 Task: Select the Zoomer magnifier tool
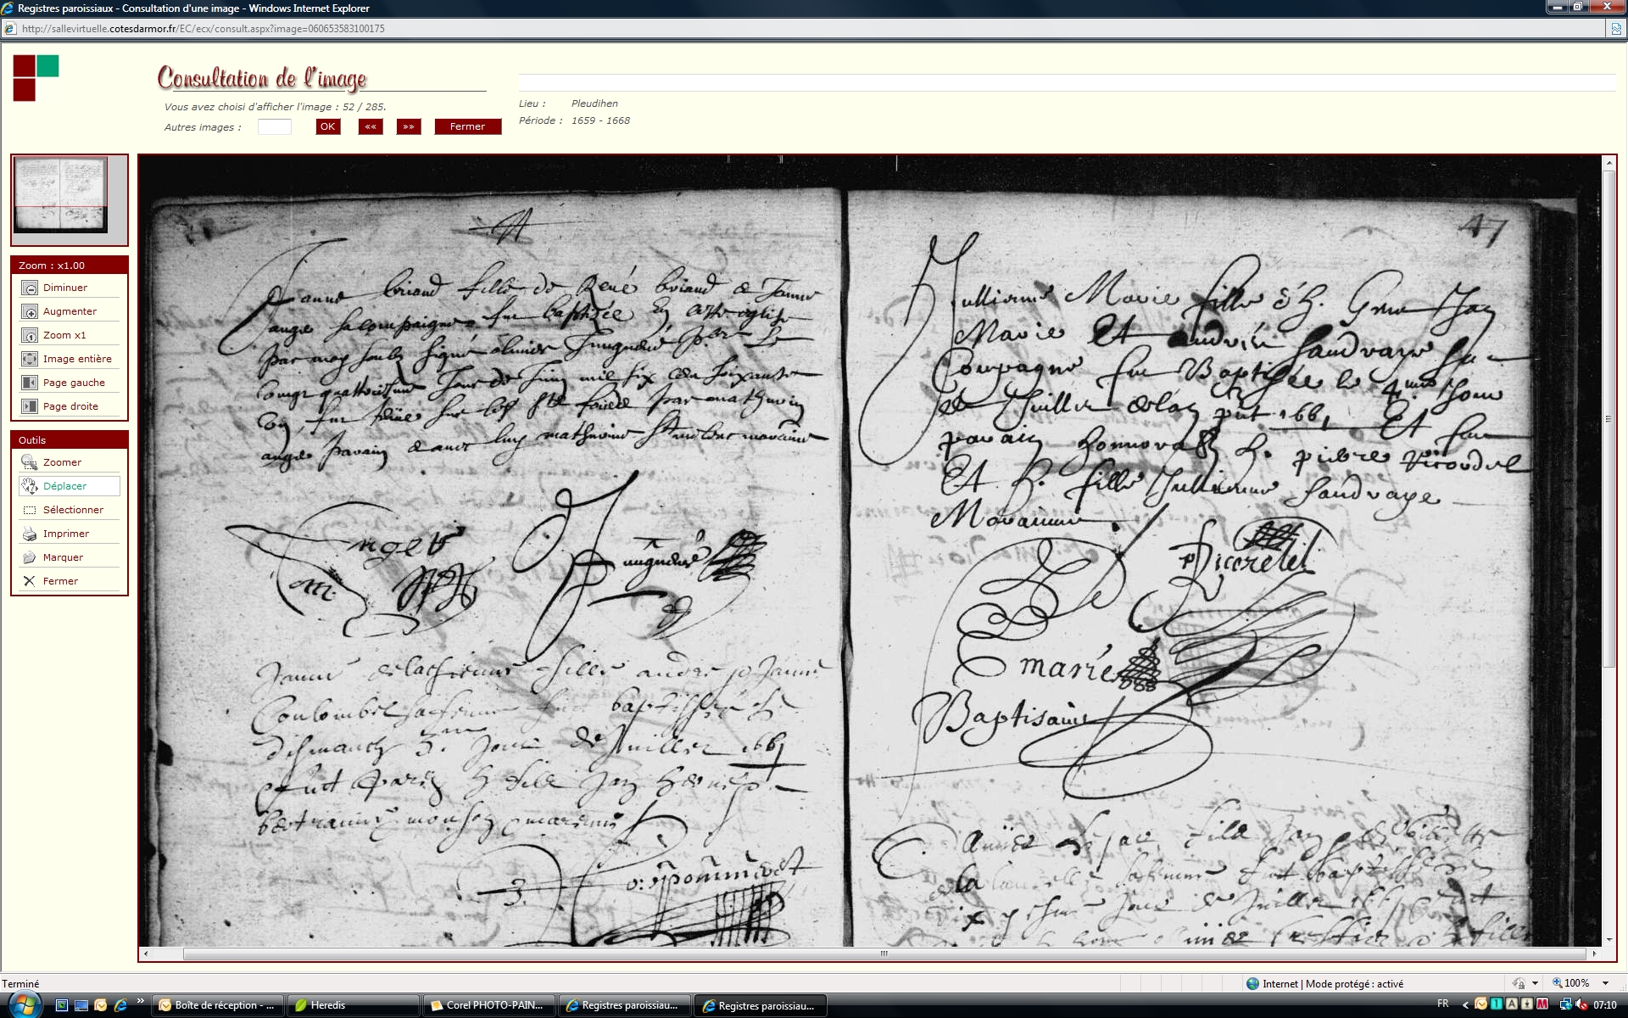pyautogui.click(x=30, y=463)
